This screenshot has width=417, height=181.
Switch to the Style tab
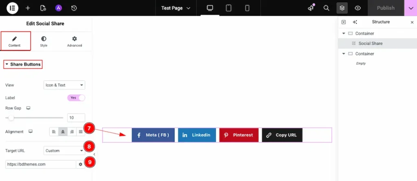pos(44,42)
